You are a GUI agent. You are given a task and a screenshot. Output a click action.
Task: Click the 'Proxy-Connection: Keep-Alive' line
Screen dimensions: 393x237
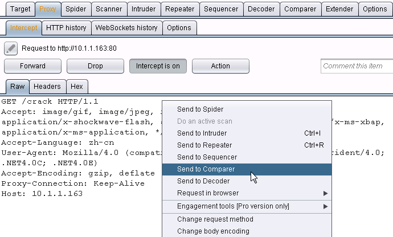(x=73, y=183)
